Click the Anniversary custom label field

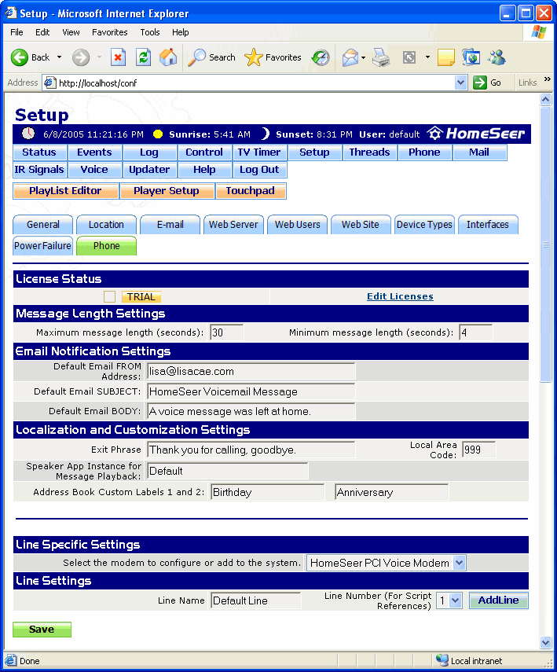391,492
